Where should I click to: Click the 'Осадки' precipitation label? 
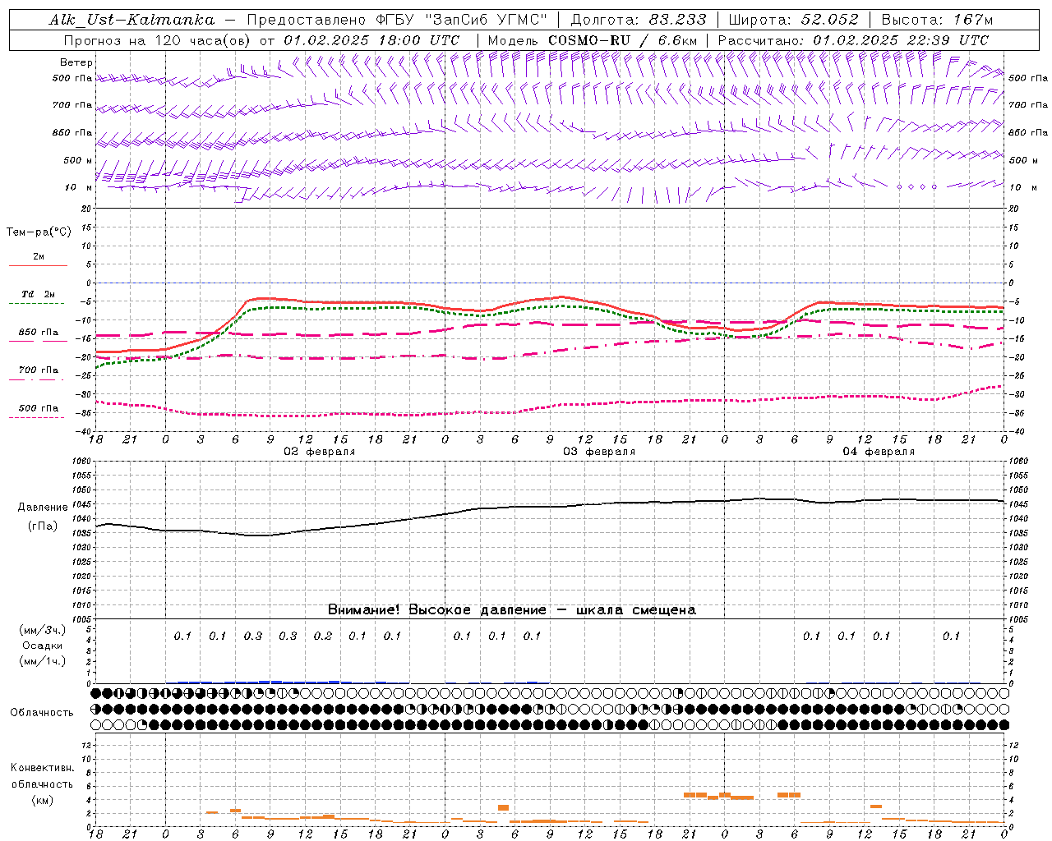click(42, 646)
